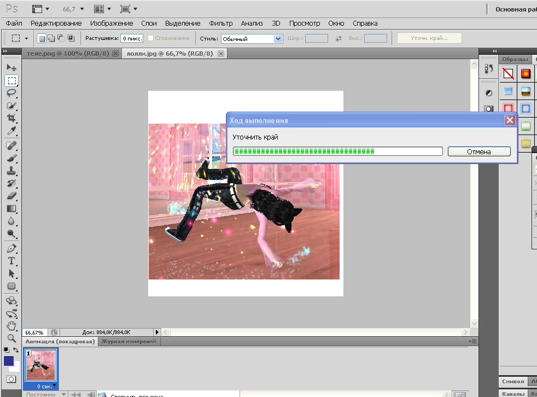Toggle the Сглаживание checkbox
Image resolution: width=537 pixels, height=397 pixels.
(150, 38)
